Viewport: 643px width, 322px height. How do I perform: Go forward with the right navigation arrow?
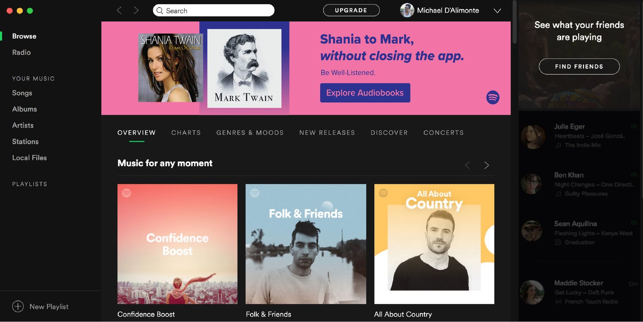tap(136, 10)
